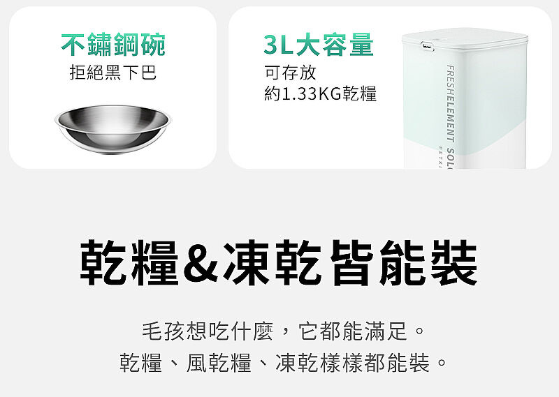Click the tank's white lid top

(x=465, y=38)
